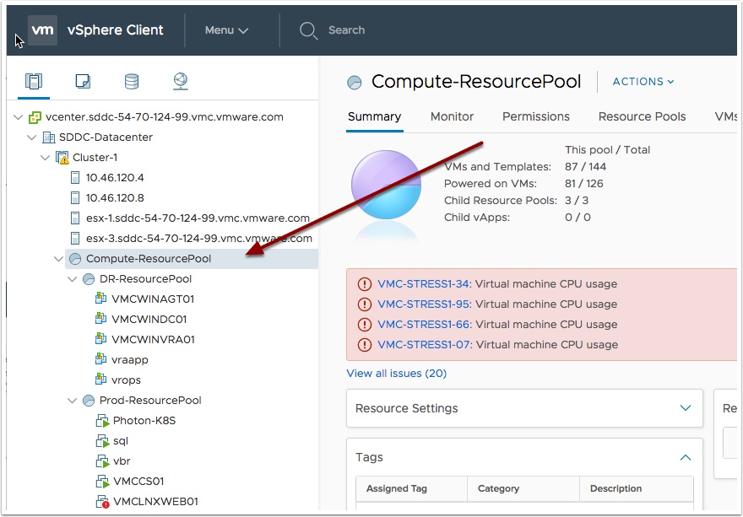The image size is (743, 517).
Task: Open the Storage view icon
Action: point(132,82)
